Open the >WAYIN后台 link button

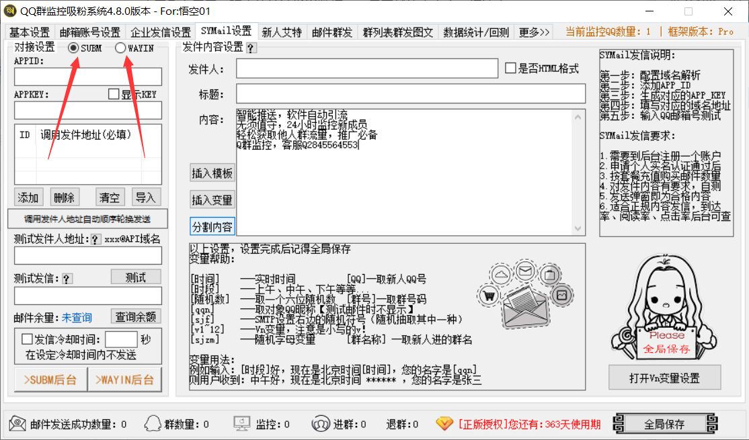(124, 380)
